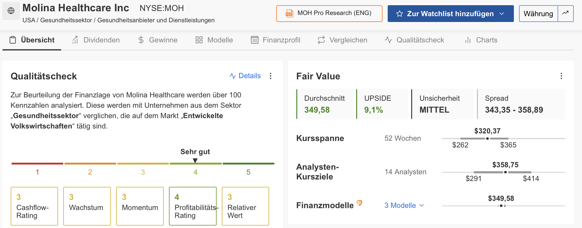Switch to the Übersicht tab
The width and height of the screenshot is (582, 228).
click(32, 40)
